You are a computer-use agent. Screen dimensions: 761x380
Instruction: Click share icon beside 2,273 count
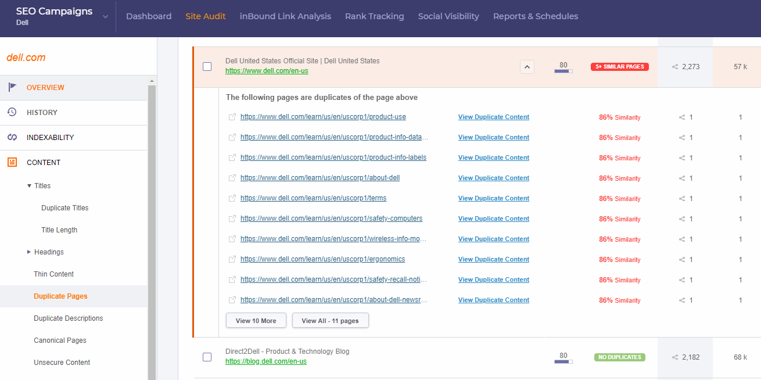point(675,67)
